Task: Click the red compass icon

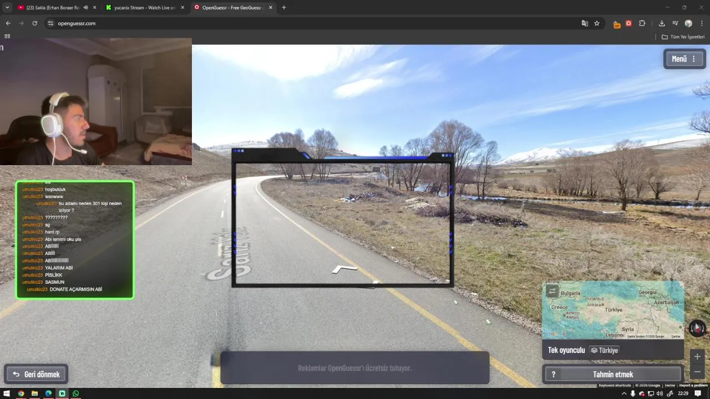Action: click(x=697, y=328)
